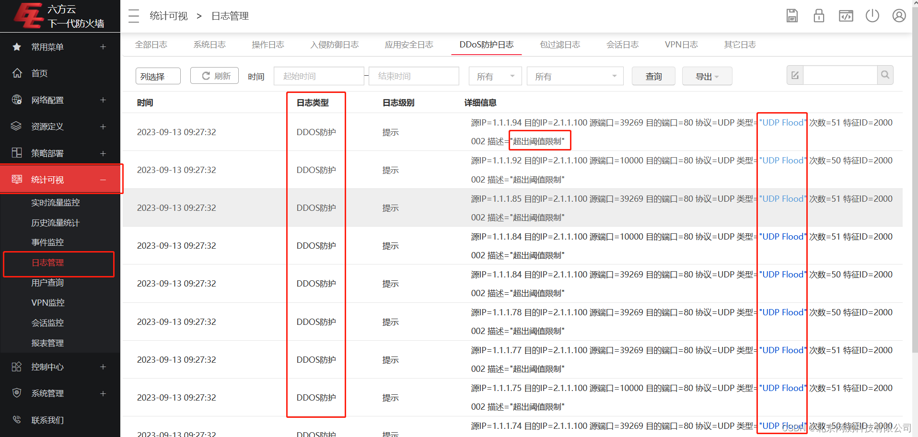Click the monitor icon for 统计可视

(17, 179)
